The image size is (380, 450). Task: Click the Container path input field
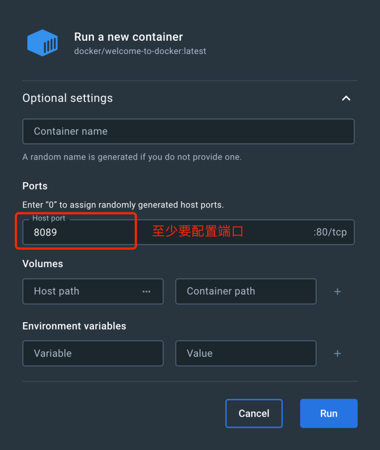pyautogui.click(x=246, y=292)
